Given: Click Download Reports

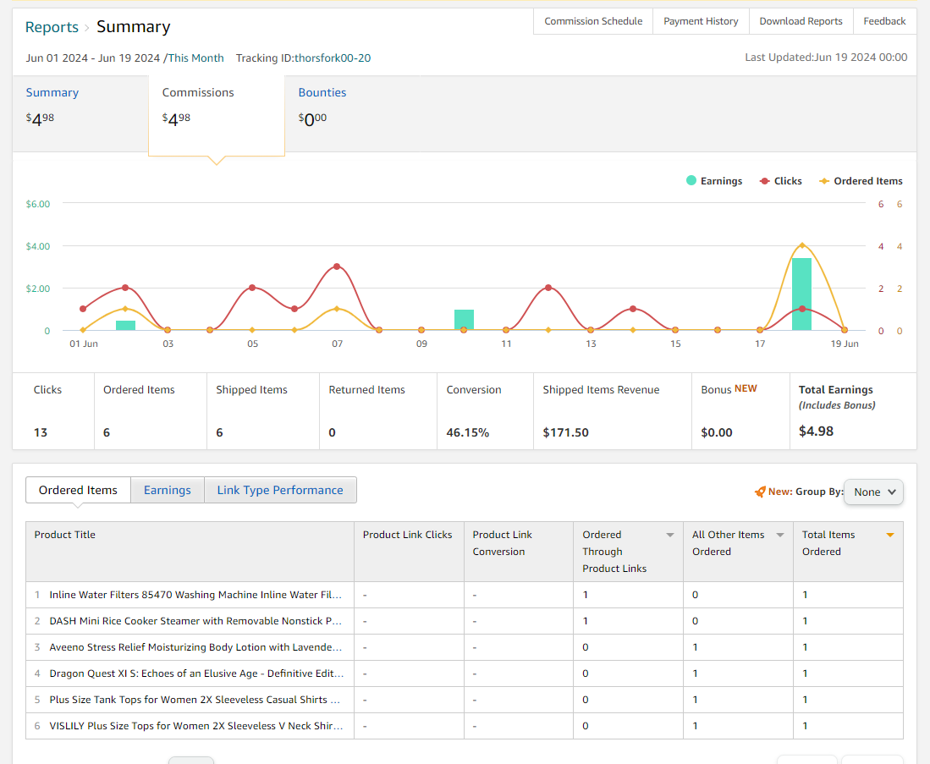Looking at the screenshot, I should click(801, 21).
